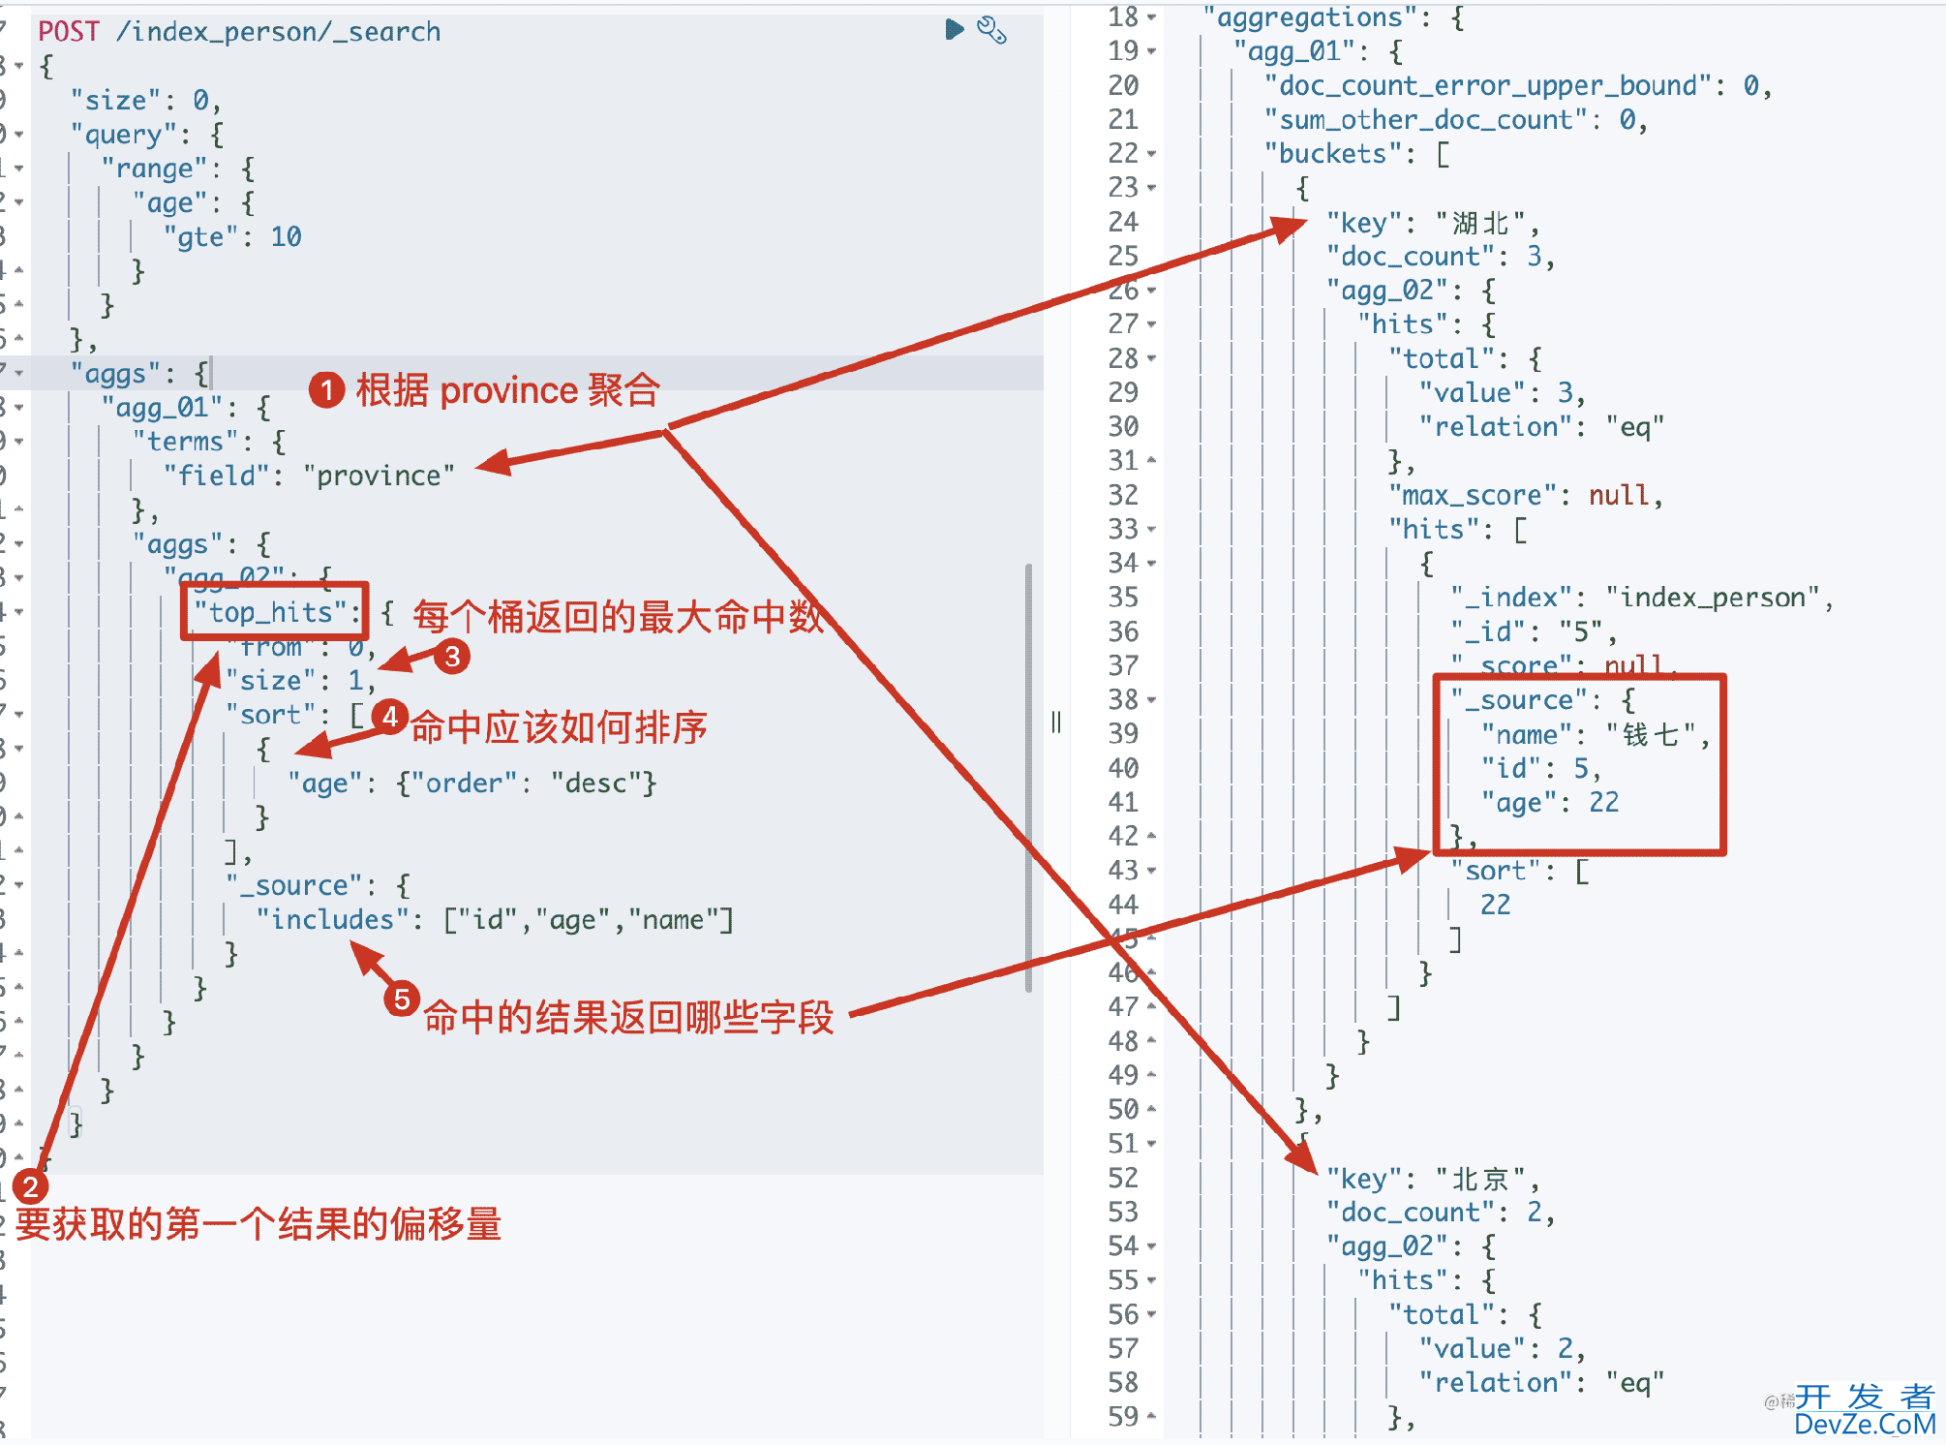Collapse the _source fold arrow at line 38
Image resolution: width=1946 pixels, height=1445 pixels.
click(1151, 700)
